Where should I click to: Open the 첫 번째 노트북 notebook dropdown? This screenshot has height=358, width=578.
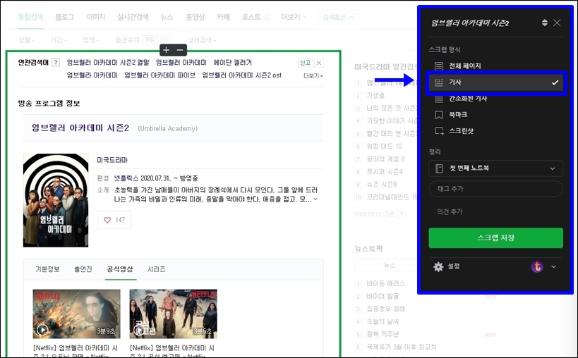[x=496, y=168]
